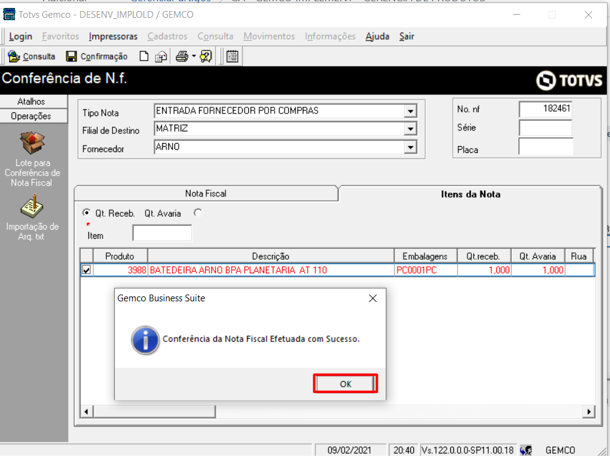
Task: Click the Série input field
Action: click(545, 128)
